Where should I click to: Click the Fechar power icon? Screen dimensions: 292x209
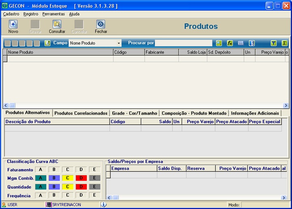pos(101,24)
